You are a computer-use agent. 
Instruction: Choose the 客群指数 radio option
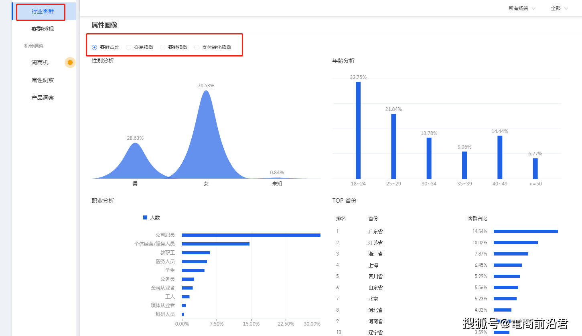click(163, 47)
